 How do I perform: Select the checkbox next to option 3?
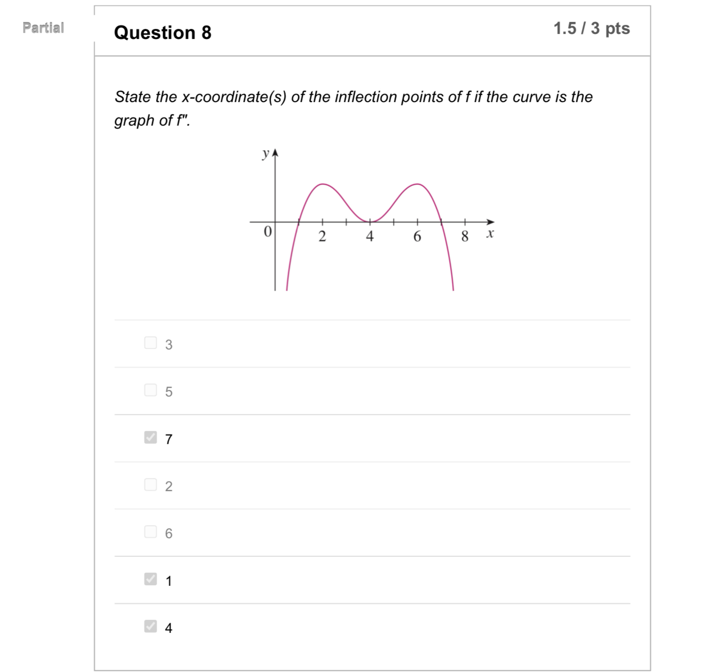point(150,343)
